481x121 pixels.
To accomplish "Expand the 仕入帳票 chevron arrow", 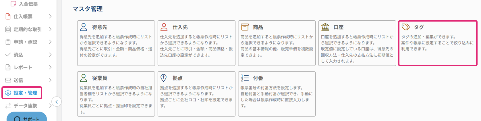I will (x=50, y=16).
